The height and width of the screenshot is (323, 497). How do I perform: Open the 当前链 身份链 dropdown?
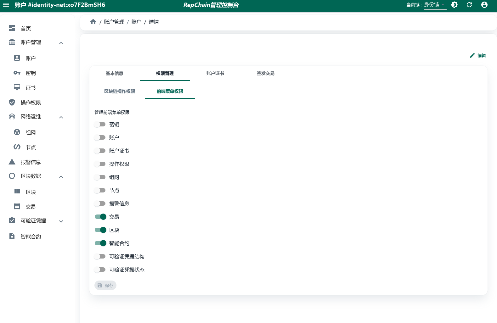pos(435,5)
